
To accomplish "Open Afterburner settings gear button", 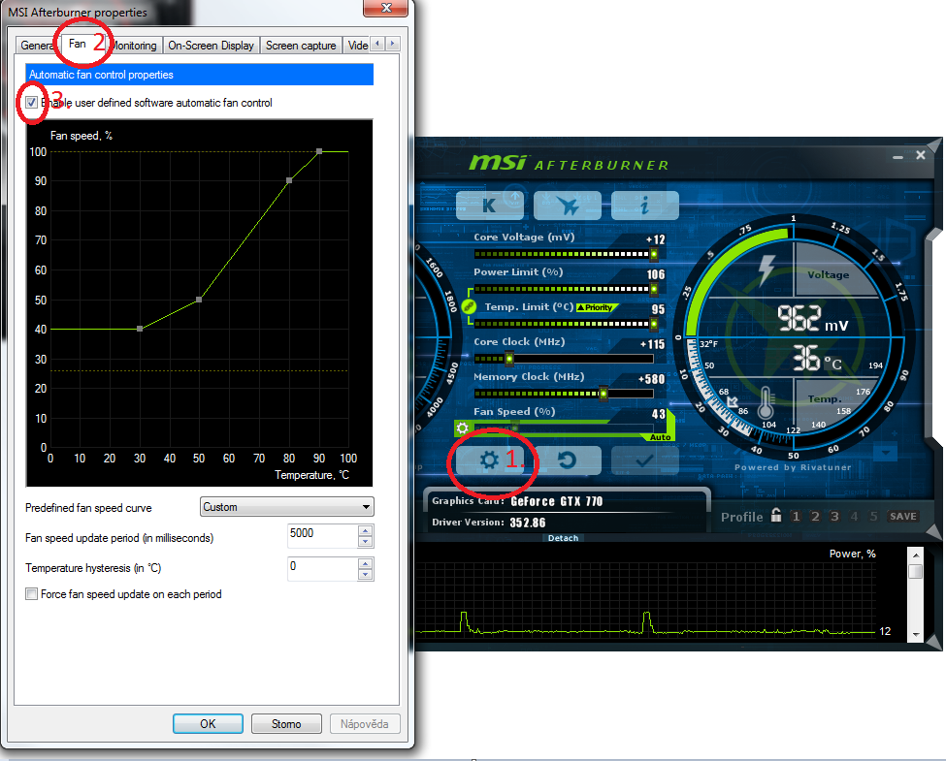I will tap(489, 460).
